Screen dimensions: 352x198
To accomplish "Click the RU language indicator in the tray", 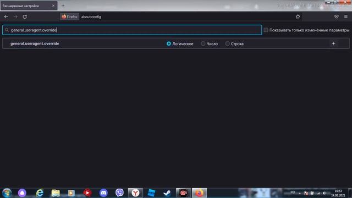I will 293,193.
